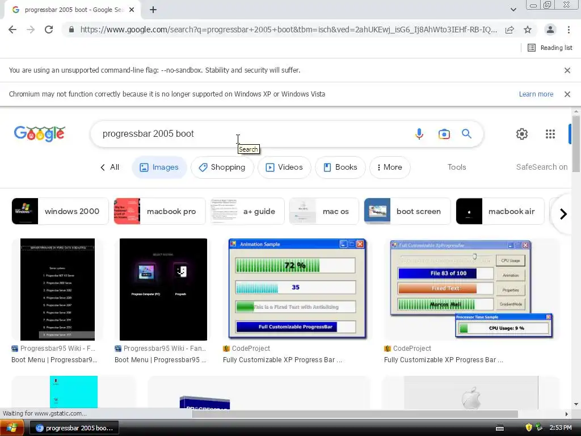Open the cyan screen thumbnail
581x436 pixels.
point(74,392)
